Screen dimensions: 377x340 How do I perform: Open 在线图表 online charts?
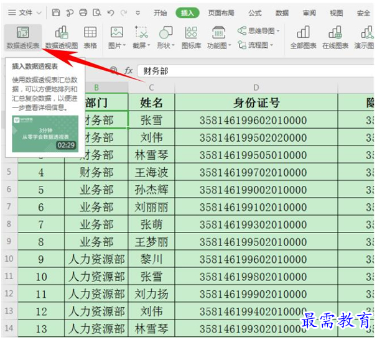pos(335,37)
